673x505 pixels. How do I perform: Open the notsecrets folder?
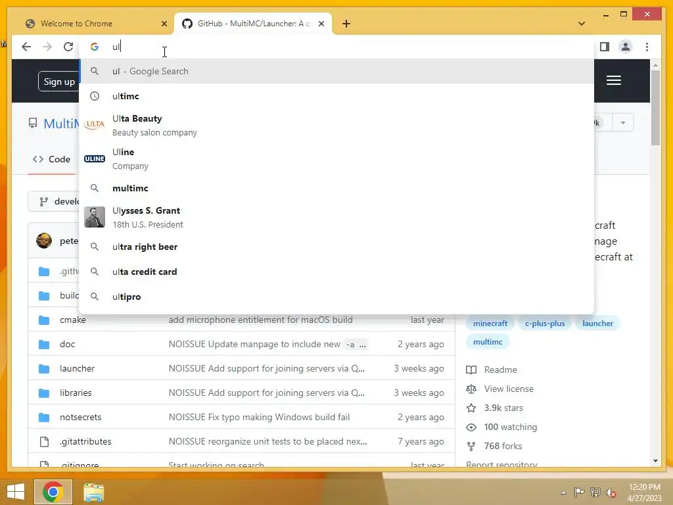(81, 418)
